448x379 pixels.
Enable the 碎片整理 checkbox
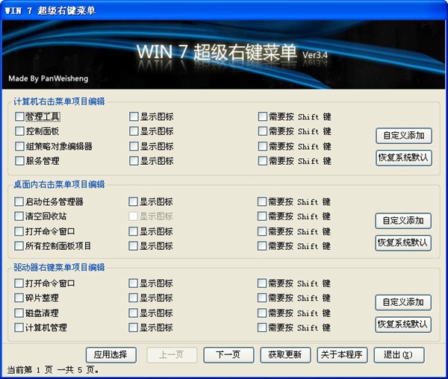coord(19,298)
